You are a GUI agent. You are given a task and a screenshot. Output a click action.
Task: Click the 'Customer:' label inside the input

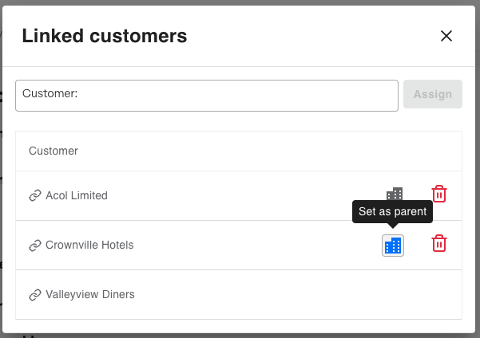click(x=50, y=94)
